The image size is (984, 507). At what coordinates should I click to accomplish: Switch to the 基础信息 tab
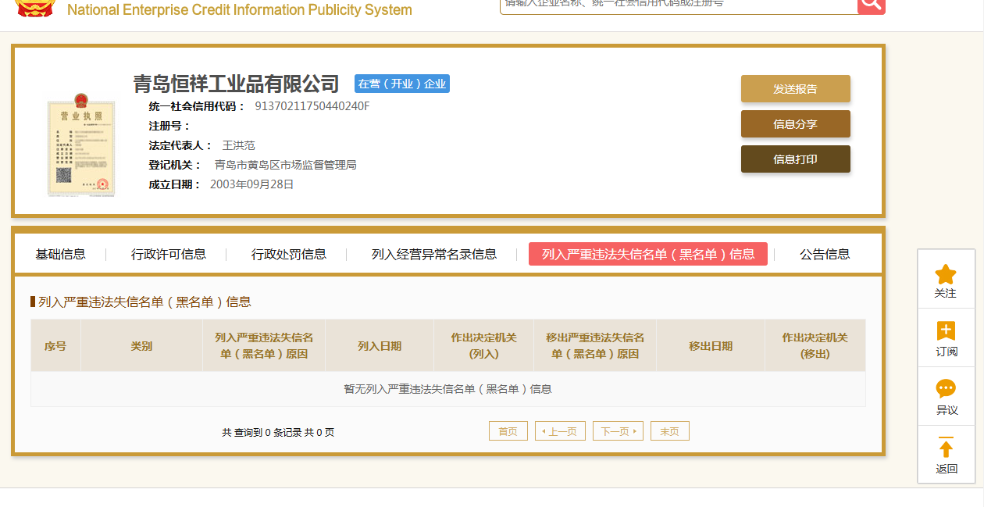click(60, 254)
